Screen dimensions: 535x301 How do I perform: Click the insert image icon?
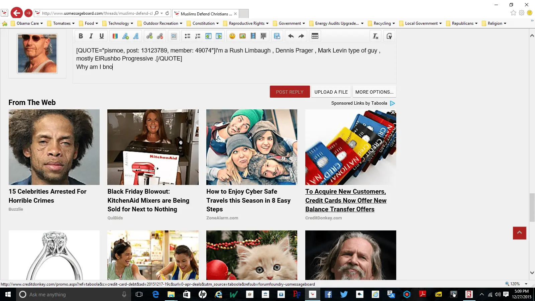243,36
